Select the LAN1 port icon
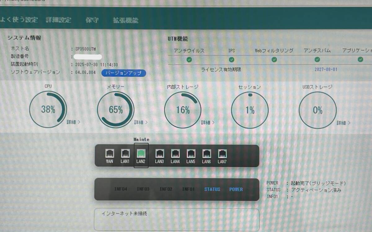This screenshot has height=232, width=372. [125, 153]
